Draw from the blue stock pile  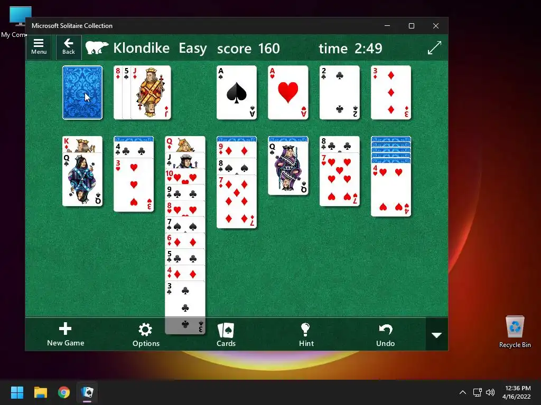click(x=82, y=93)
